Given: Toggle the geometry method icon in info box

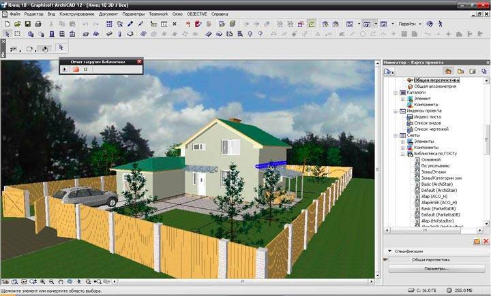Looking at the screenshot, I should 14,49.
